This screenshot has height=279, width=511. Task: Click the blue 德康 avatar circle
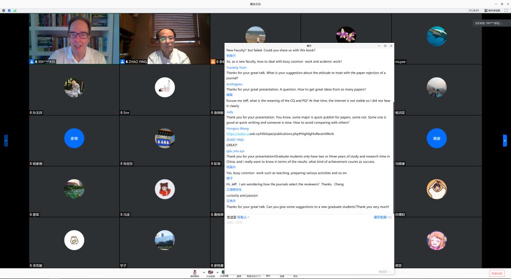point(437,138)
